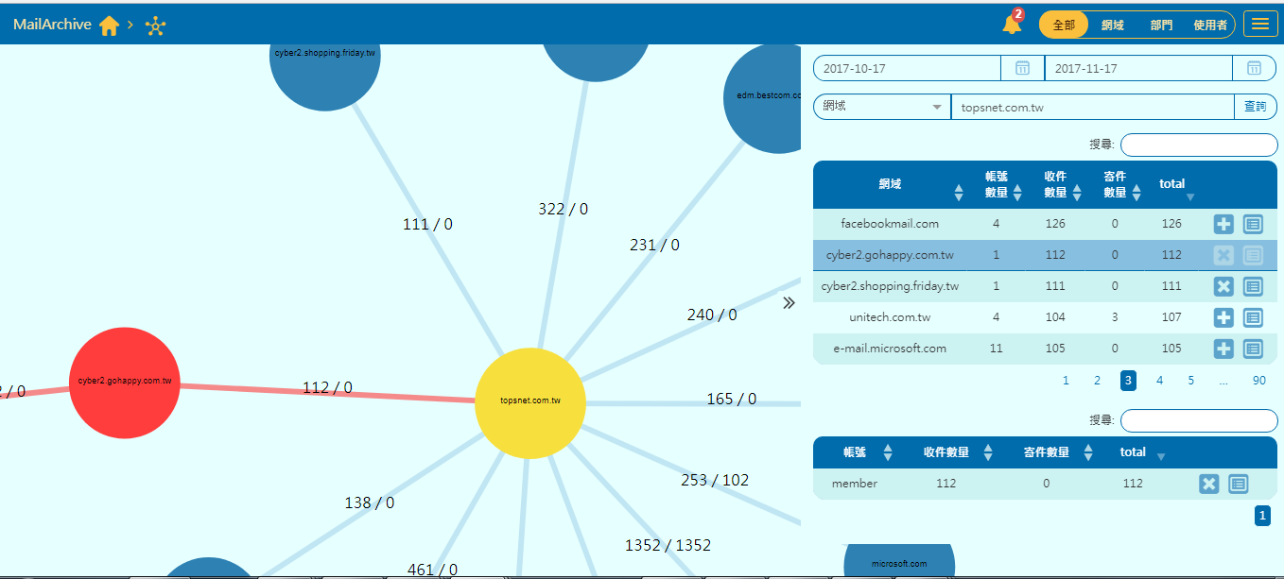Select the e-mail.microsoft.com table row text
The height and width of the screenshot is (579, 1284).
click(x=890, y=349)
